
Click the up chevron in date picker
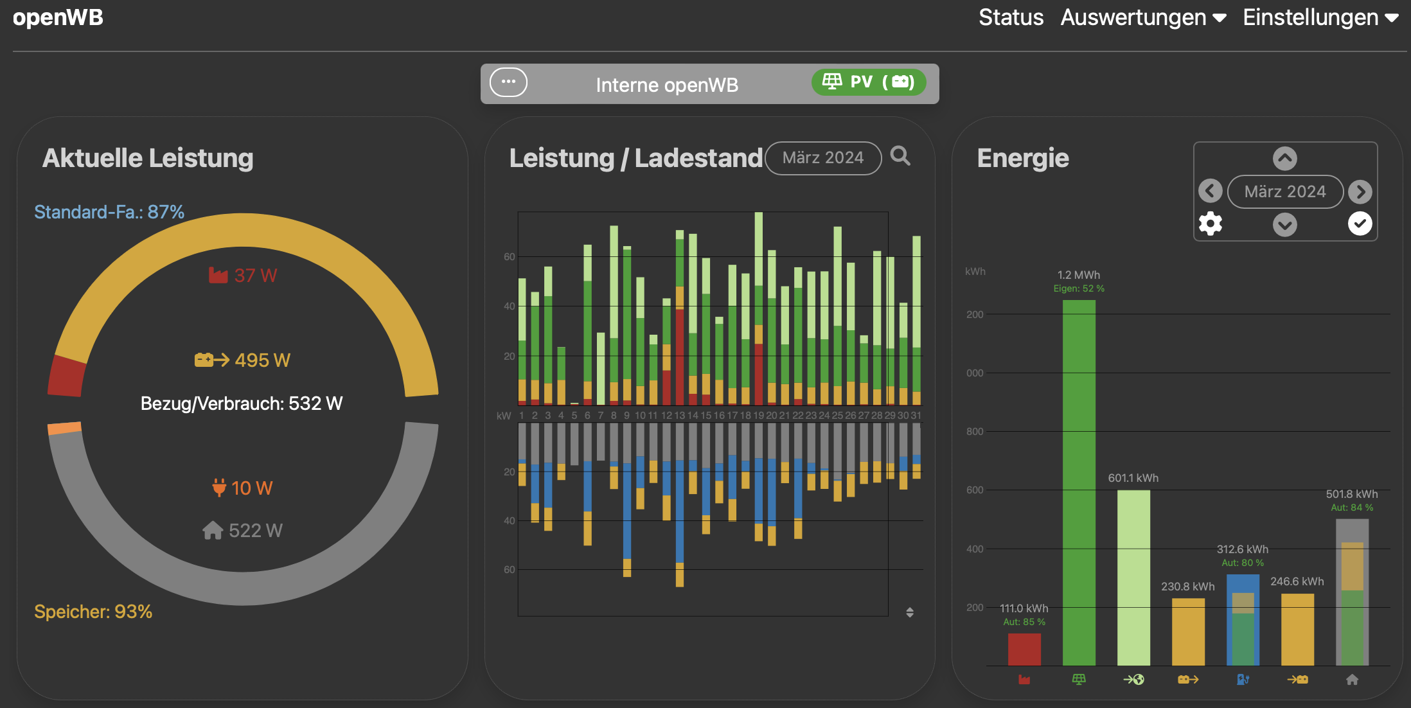(1285, 158)
